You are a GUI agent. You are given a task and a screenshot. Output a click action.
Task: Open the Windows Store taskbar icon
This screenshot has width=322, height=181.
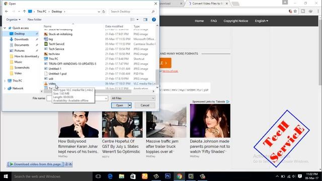tap(133, 176)
